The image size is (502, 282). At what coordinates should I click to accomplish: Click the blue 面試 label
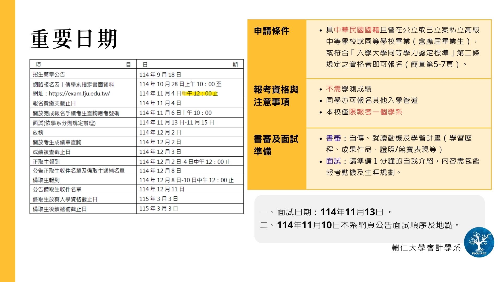[x=333, y=161]
